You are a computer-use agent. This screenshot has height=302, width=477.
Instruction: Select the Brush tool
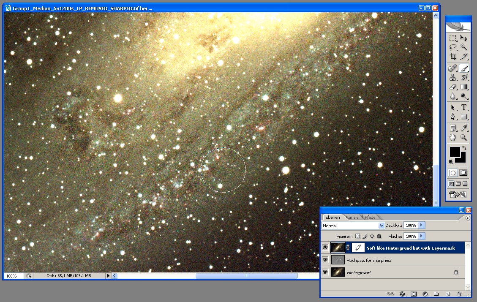click(x=463, y=68)
